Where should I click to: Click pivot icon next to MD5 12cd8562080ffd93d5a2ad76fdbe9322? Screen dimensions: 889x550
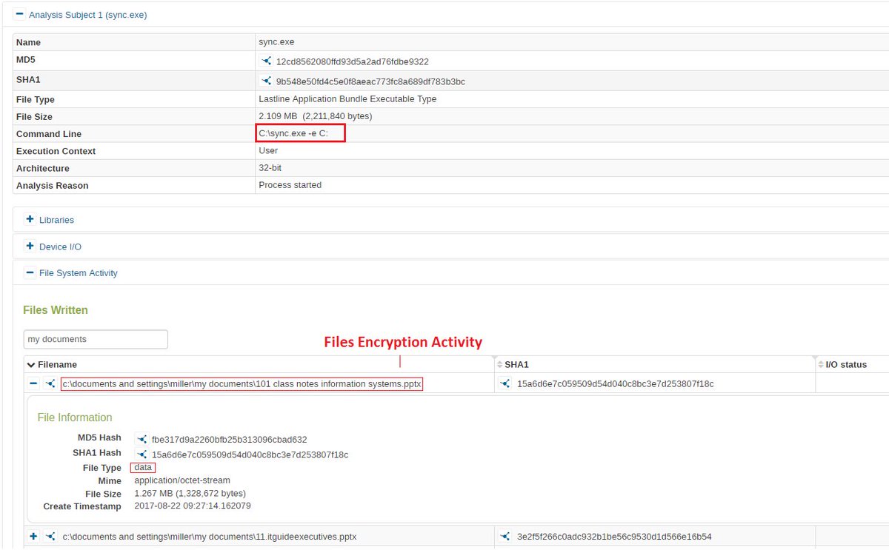tap(266, 61)
